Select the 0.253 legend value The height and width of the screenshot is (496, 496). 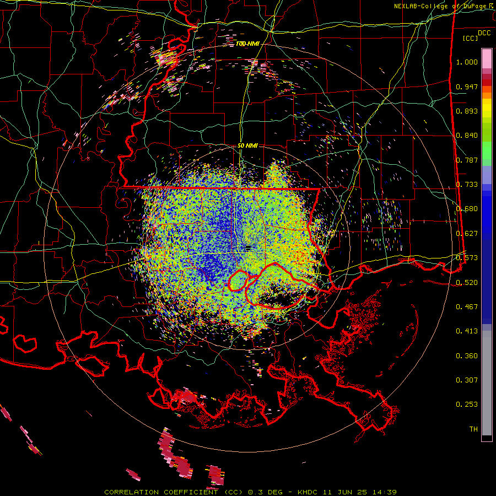tap(467, 405)
